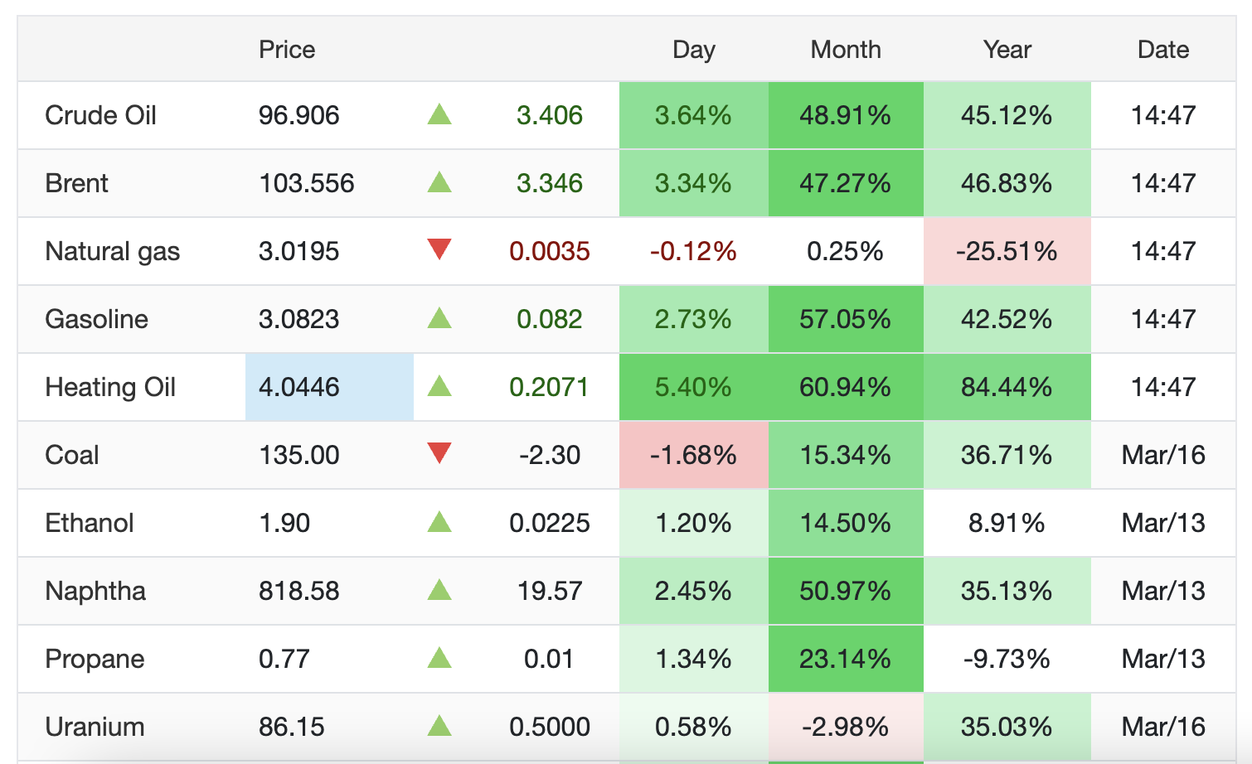This screenshot has height=764, width=1252.
Task: Click Heating Oil's 84.44% year change cell
Action: click(1007, 387)
